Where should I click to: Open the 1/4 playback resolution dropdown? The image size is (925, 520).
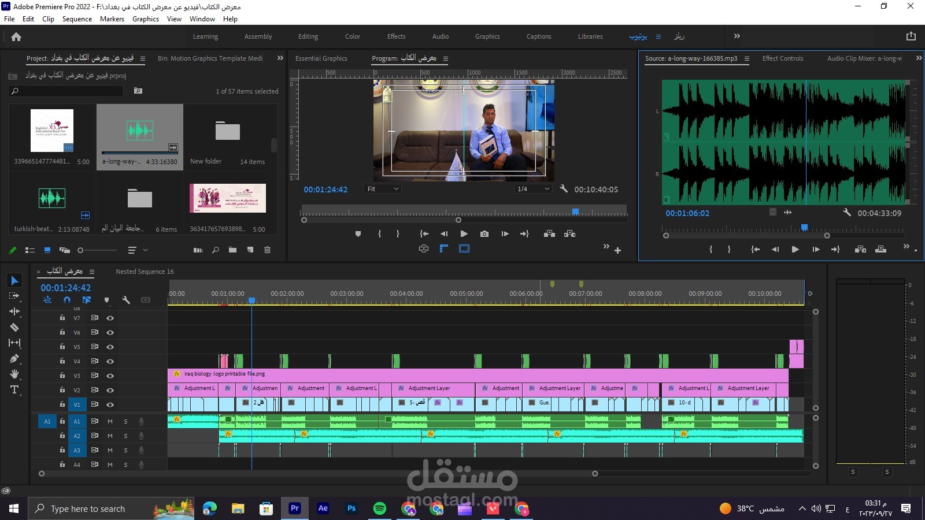tap(533, 189)
